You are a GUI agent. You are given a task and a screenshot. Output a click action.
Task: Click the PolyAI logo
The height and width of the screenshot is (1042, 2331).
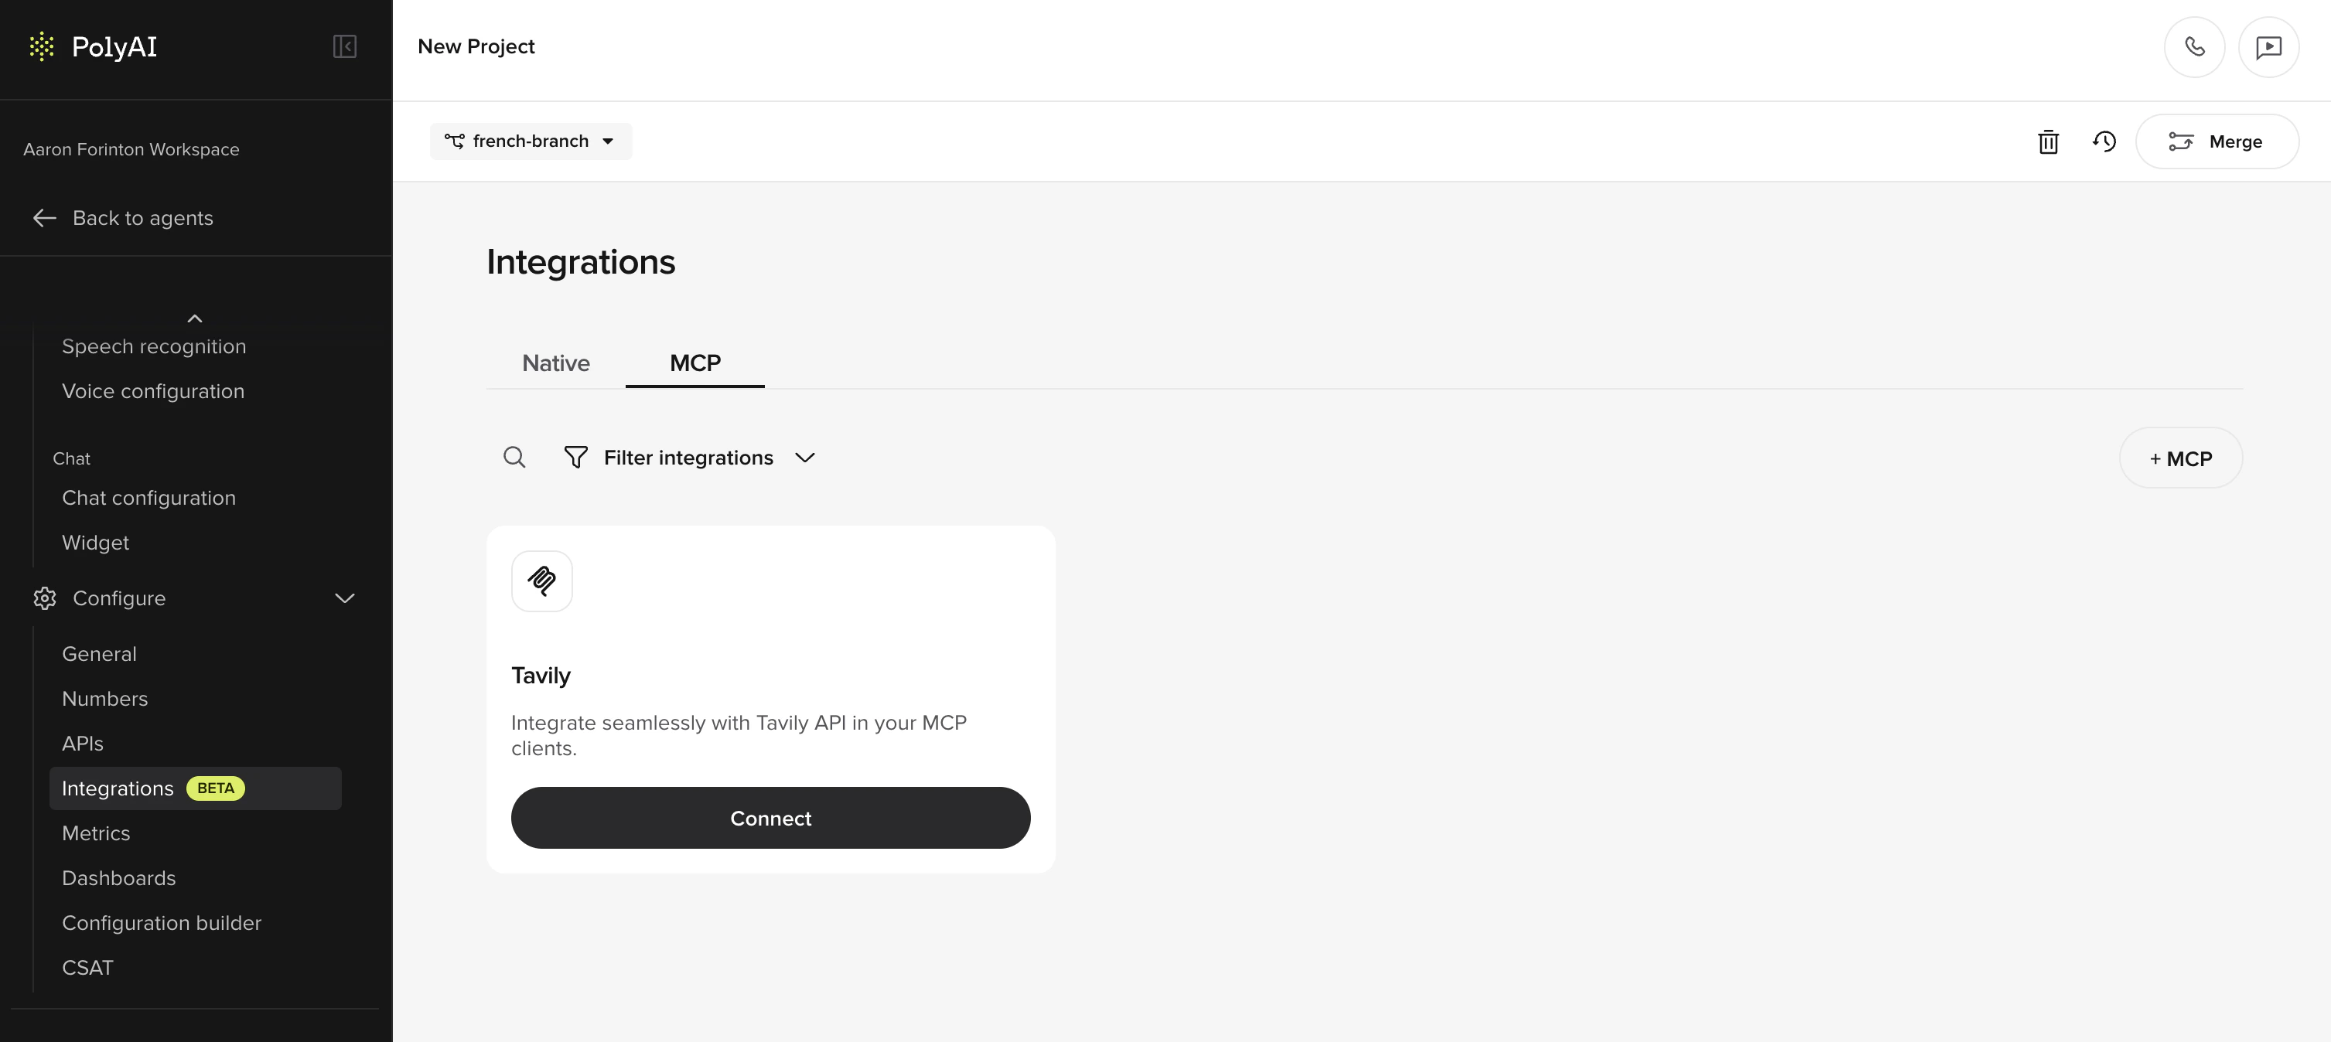coord(94,47)
